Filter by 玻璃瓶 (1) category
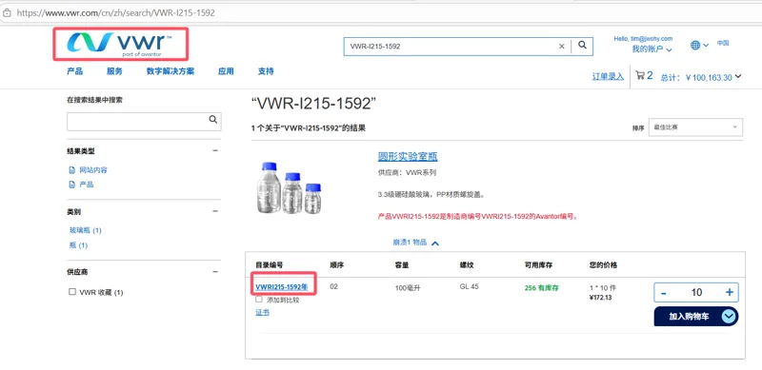The height and width of the screenshot is (370, 762). pyautogui.click(x=86, y=230)
